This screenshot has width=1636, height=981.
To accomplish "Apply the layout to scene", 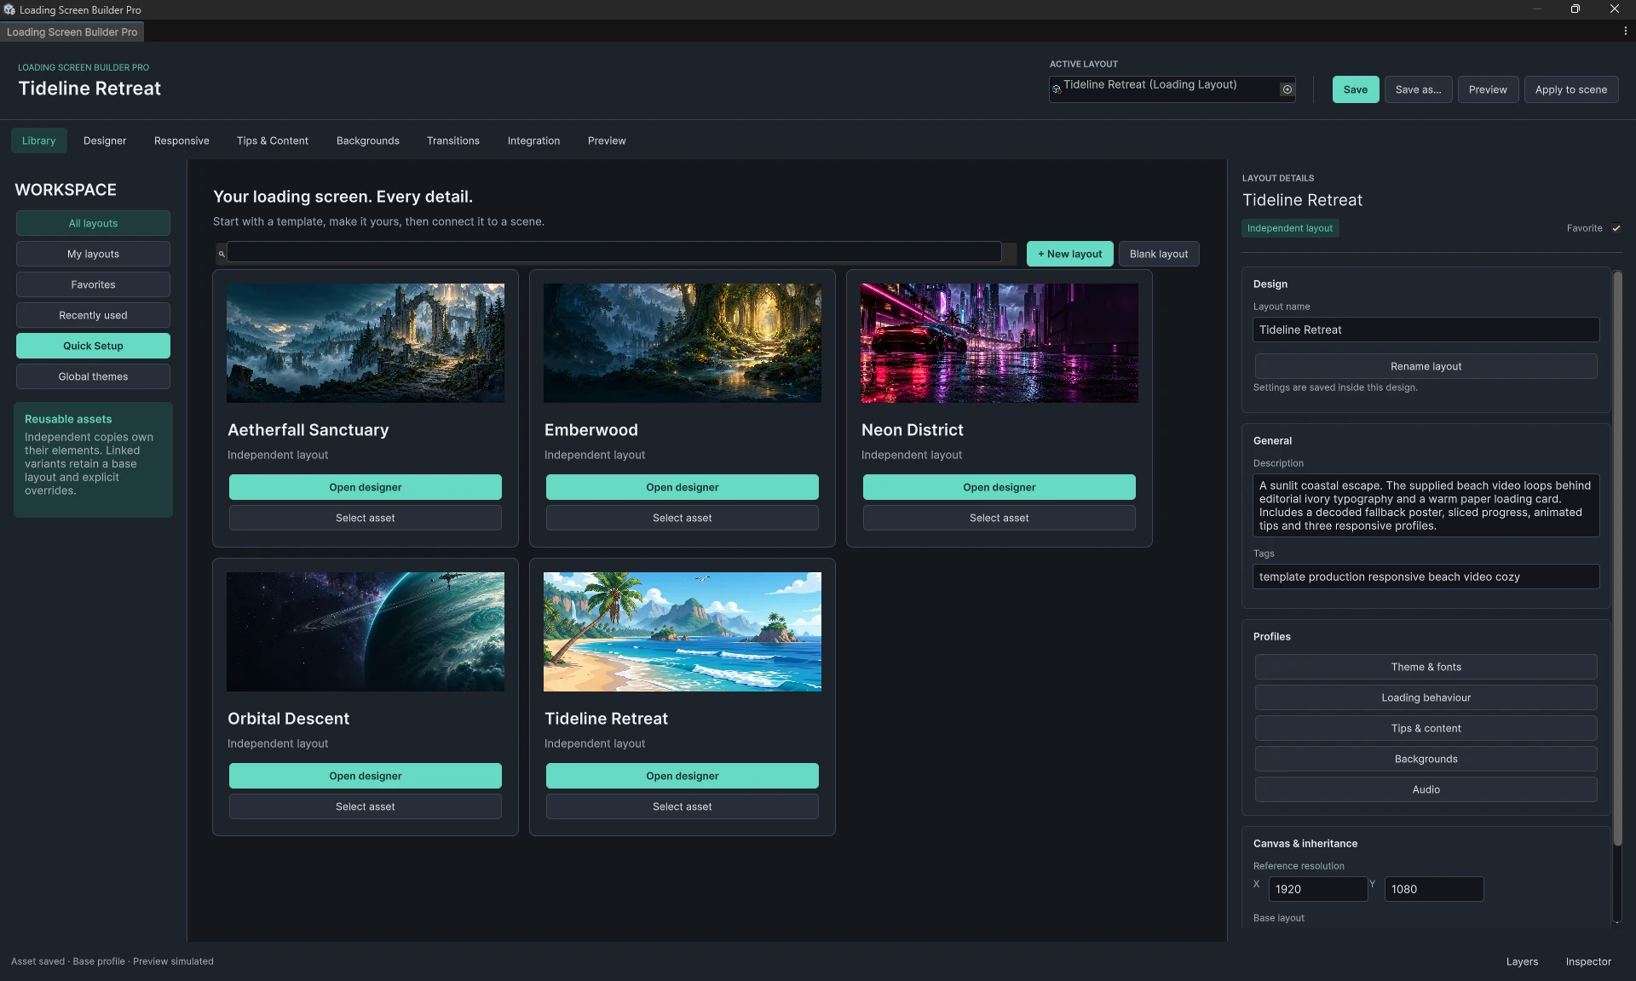I will [1571, 89].
